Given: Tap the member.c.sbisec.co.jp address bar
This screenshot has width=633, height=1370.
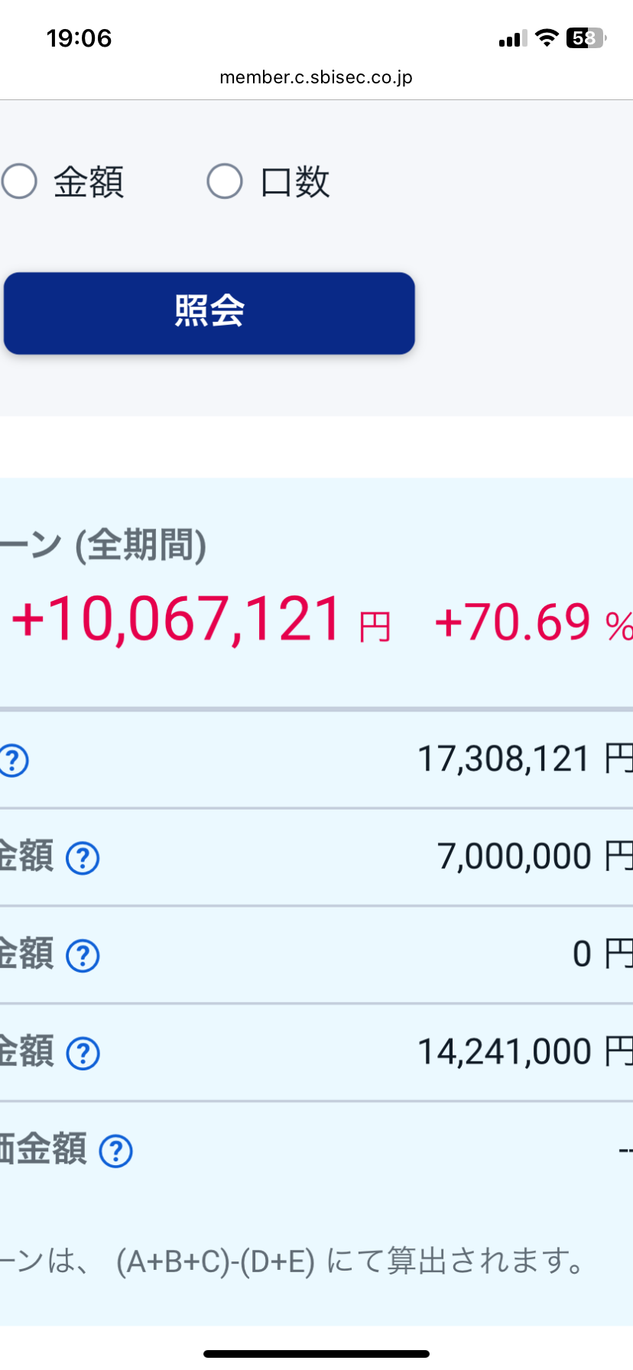Looking at the screenshot, I should [316, 77].
